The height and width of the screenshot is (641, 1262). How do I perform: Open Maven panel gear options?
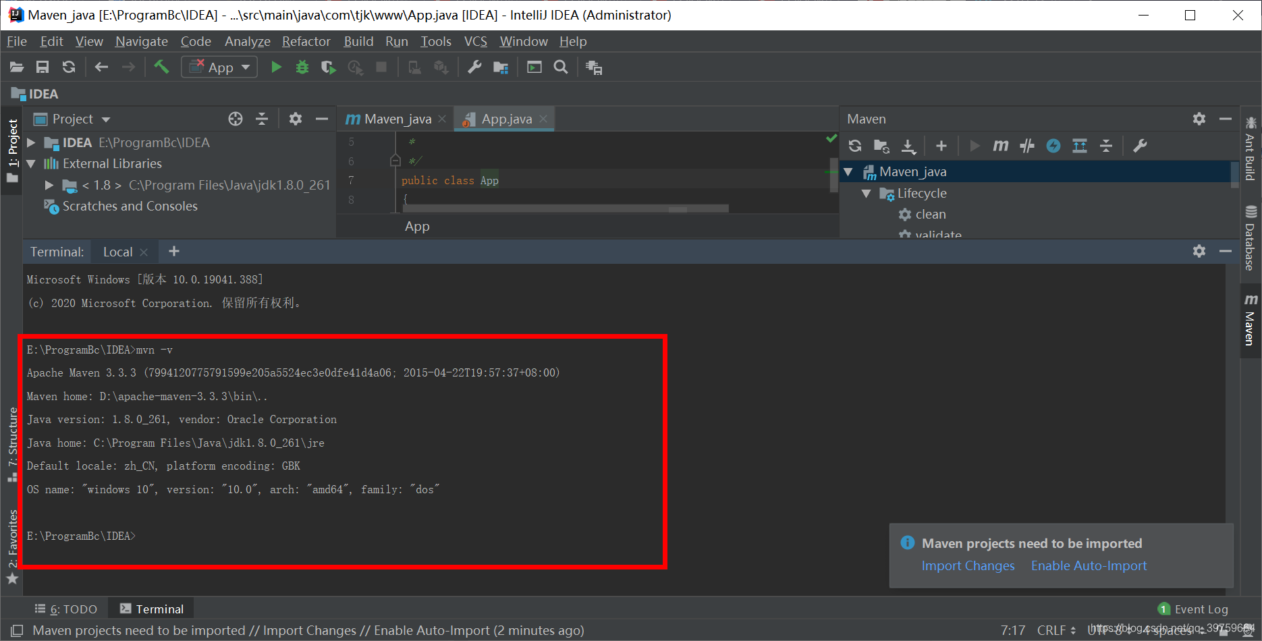tap(1199, 119)
